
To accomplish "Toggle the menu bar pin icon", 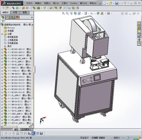I will pyautogui.click(x=100, y=3).
